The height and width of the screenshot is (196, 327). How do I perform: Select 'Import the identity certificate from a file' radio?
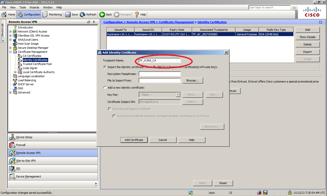click(x=105, y=67)
